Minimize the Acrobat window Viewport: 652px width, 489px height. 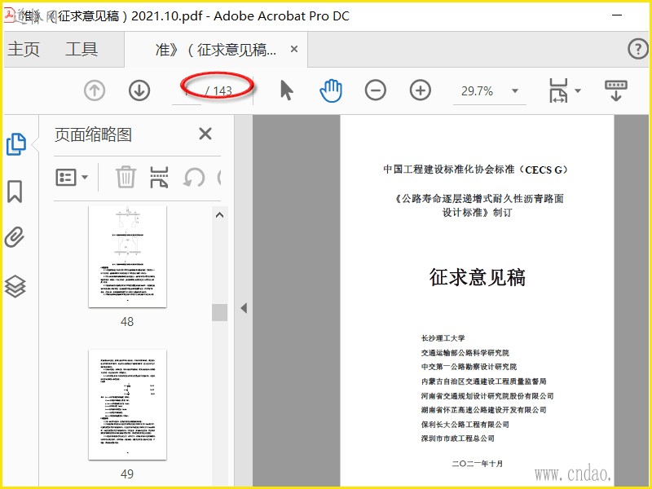(617, 15)
